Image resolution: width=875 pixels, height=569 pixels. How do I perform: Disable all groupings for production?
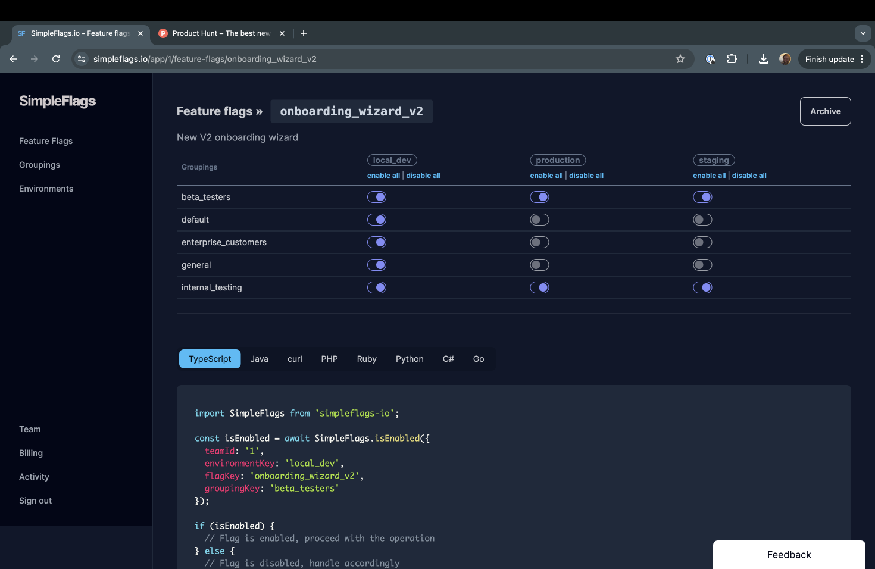point(586,176)
